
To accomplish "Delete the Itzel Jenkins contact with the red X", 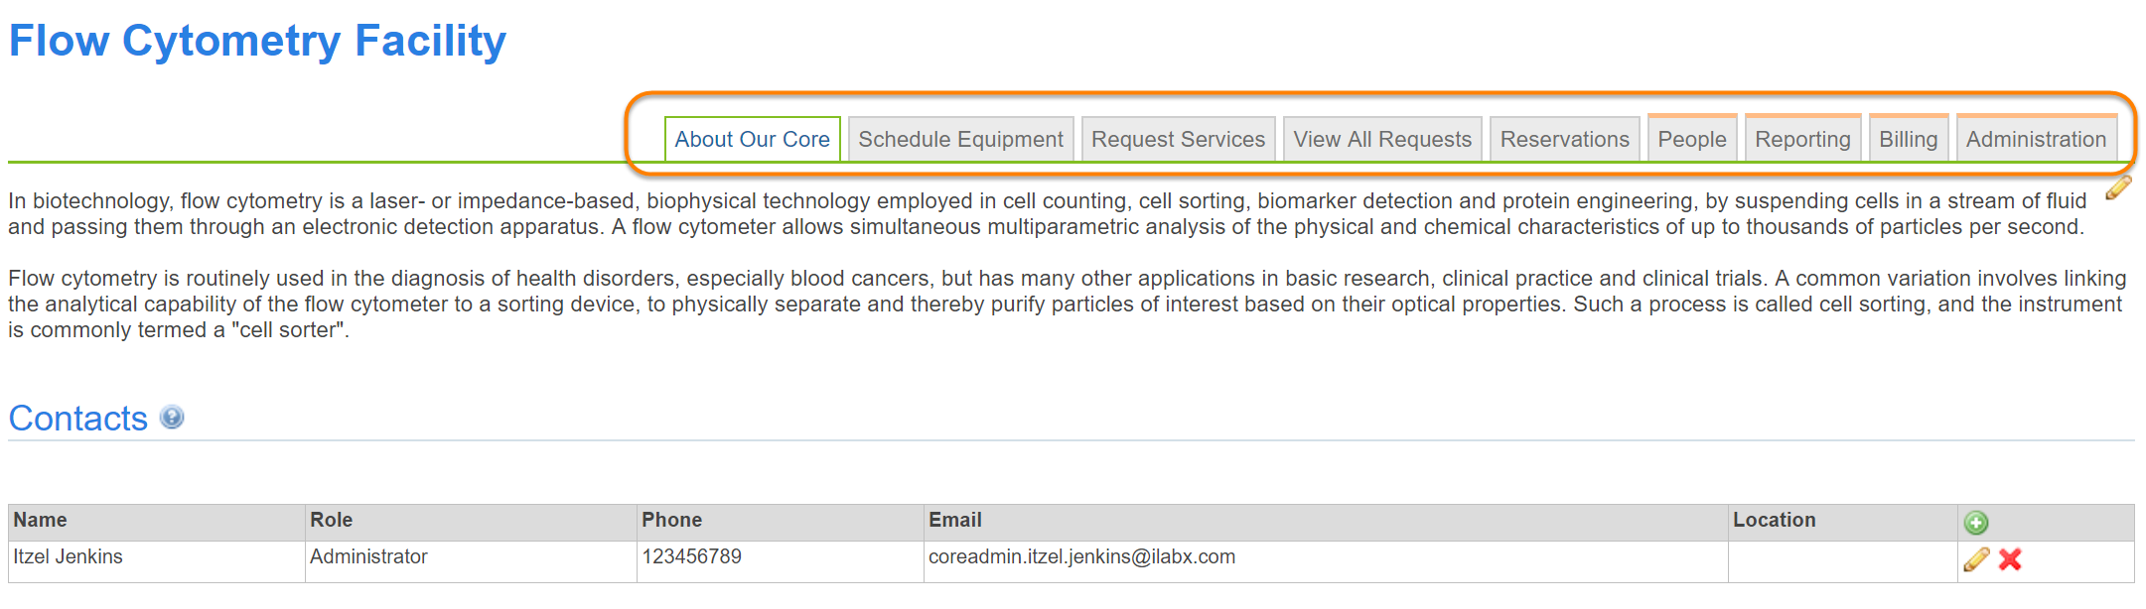I will pyautogui.click(x=2010, y=559).
